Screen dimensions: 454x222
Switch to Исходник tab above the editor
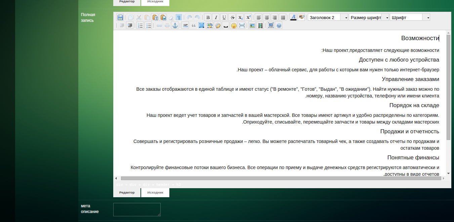pos(155,2)
